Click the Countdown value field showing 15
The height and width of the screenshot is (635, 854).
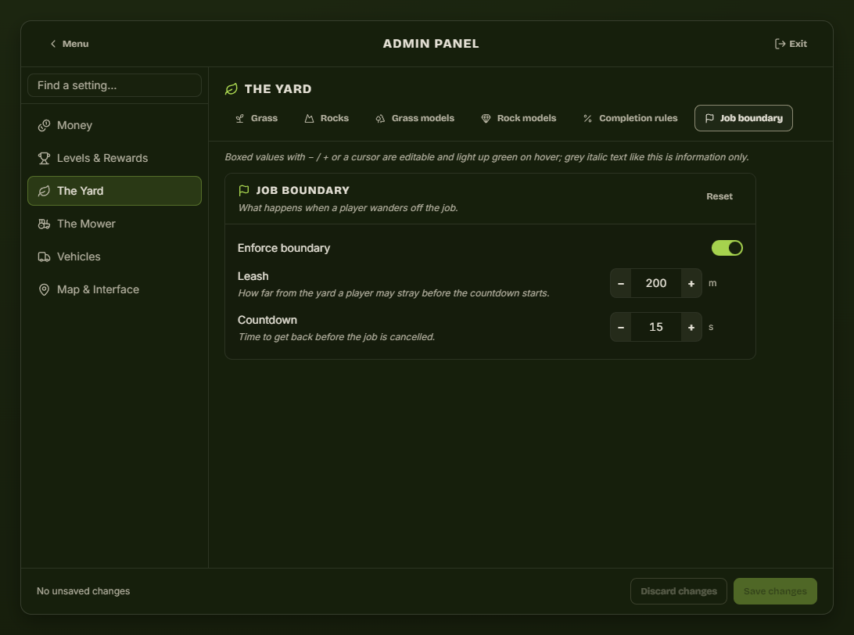(655, 327)
